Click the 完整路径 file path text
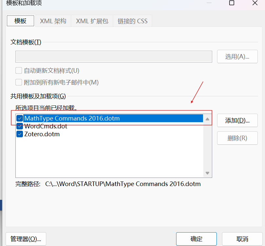The image size is (265, 246). pyautogui.click(x=123, y=184)
